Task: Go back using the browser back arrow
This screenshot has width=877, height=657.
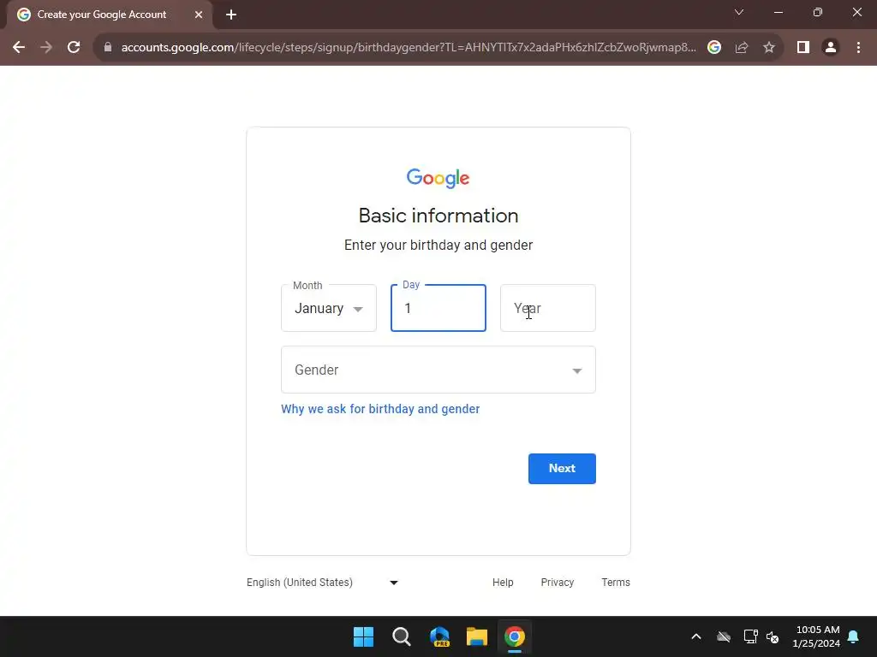Action: click(19, 48)
